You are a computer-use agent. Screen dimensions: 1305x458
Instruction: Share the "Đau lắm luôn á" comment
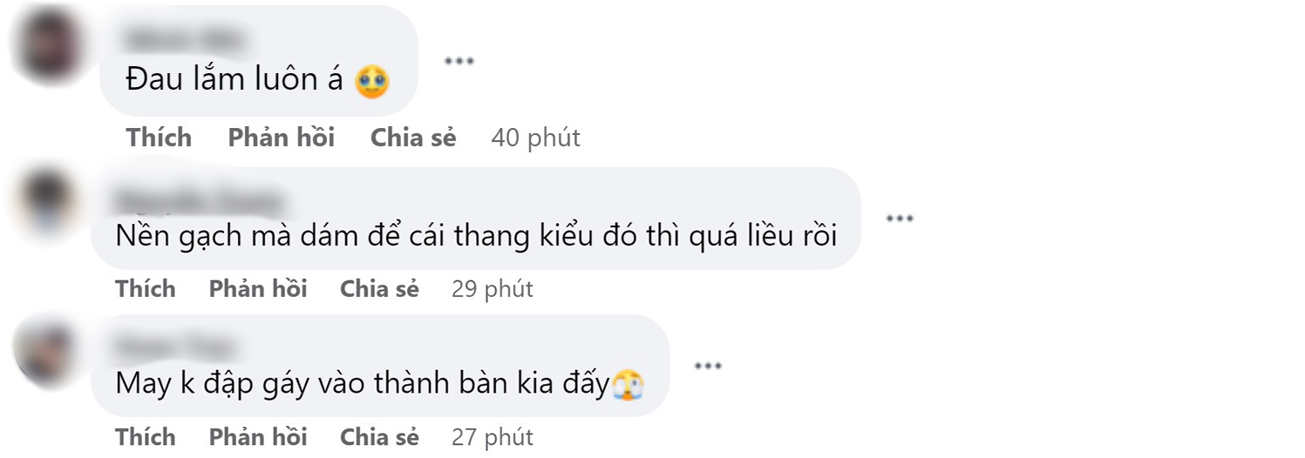point(413,138)
